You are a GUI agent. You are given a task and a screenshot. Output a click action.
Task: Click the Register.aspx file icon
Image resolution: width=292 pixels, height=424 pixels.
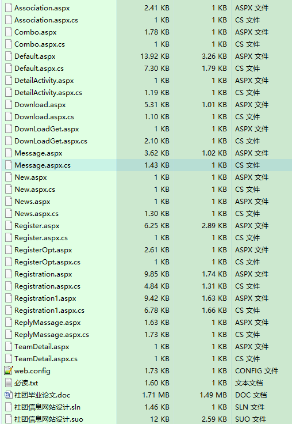click(9, 225)
